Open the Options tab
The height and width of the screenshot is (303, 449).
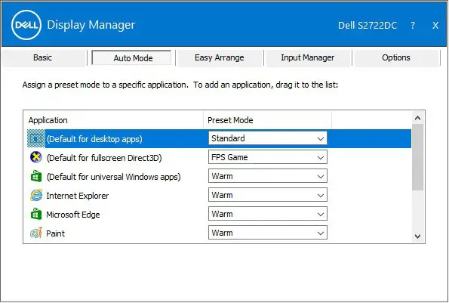click(396, 58)
